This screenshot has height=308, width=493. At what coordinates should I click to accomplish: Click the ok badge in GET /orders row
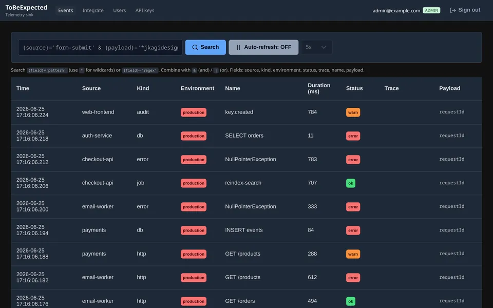tap(351, 301)
